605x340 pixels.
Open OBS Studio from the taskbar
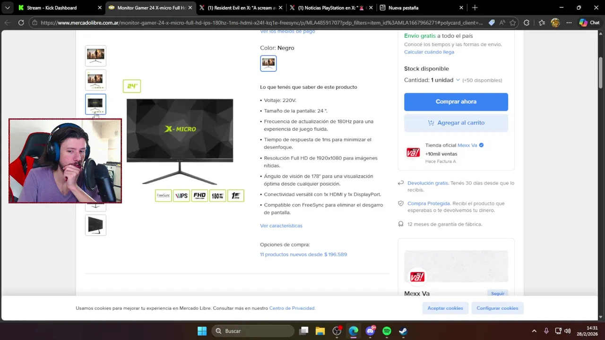point(337,331)
